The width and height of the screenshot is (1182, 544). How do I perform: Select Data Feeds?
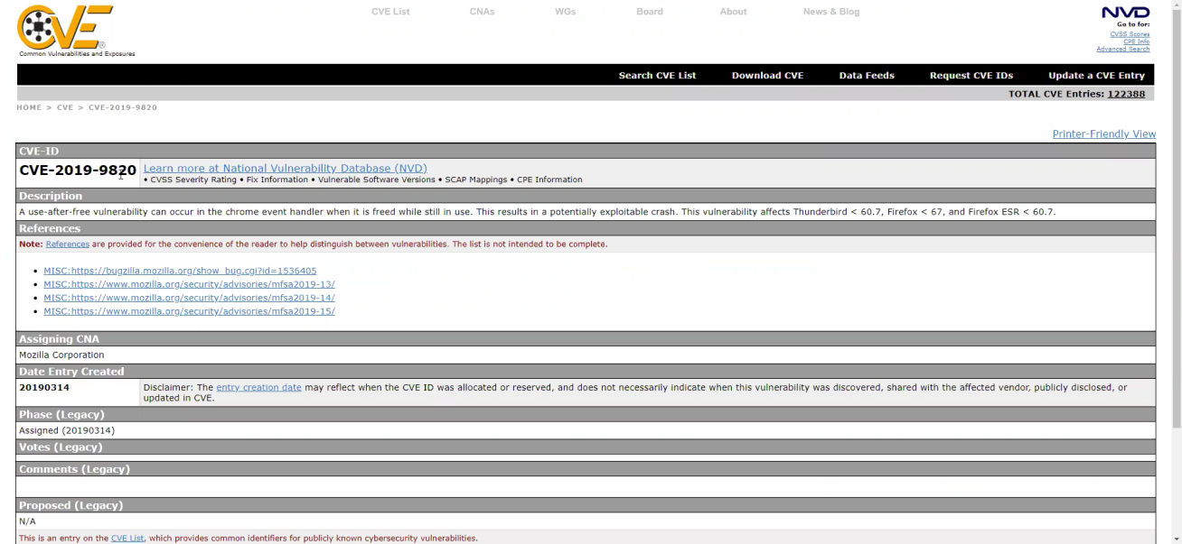(867, 75)
